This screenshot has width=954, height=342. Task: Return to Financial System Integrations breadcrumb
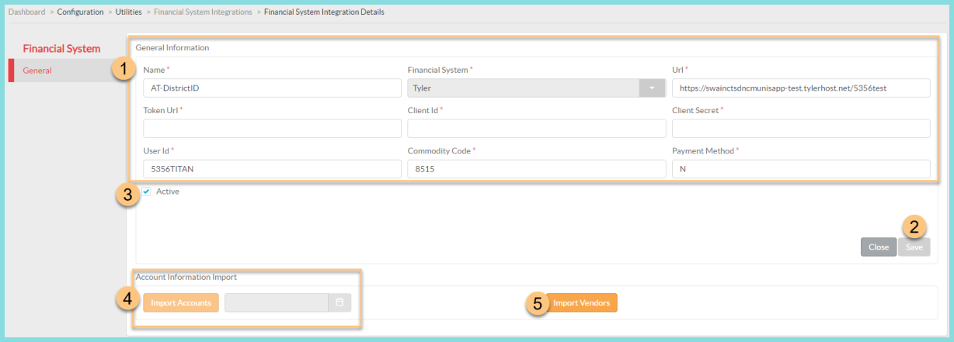coord(203,12)
